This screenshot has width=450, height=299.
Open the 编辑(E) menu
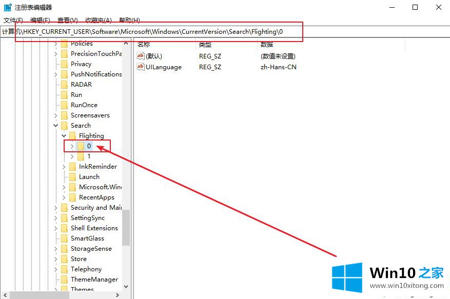(40, 20)
